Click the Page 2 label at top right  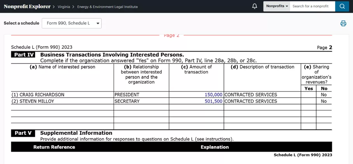(324, 47)
